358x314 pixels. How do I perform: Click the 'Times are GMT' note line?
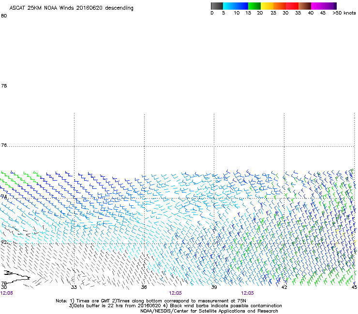pyautogui.click(x=151, y=301)
